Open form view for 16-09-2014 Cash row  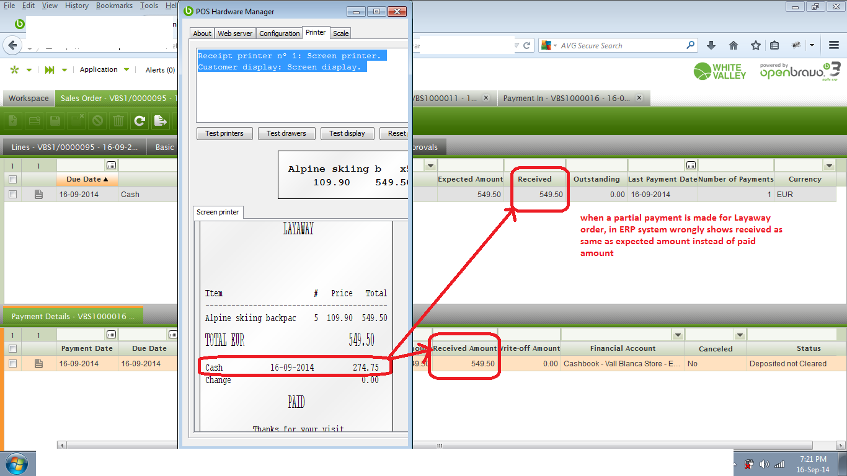pyautogui.click(x=38, y=195)
